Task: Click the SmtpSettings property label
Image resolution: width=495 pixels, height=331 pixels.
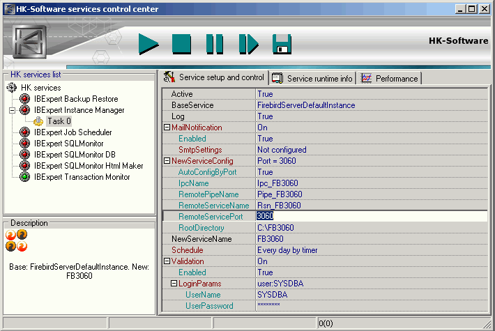Action: click(x=200, y=150)
